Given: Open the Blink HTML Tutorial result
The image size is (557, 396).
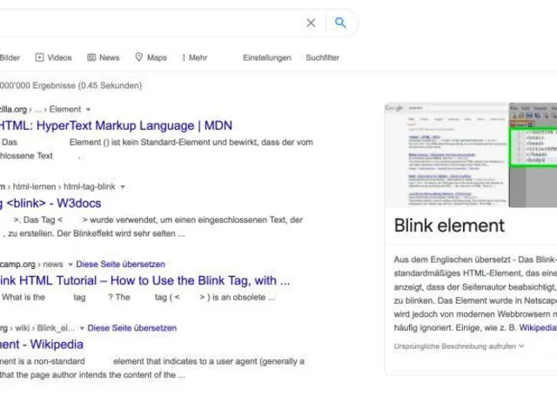Looking at the screenshot, I should pos(145,280).
